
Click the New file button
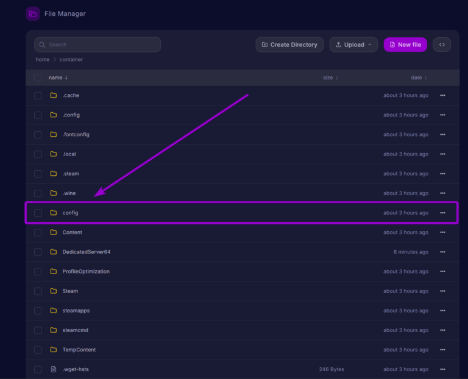pyautogui.click(x=405, y=45)
